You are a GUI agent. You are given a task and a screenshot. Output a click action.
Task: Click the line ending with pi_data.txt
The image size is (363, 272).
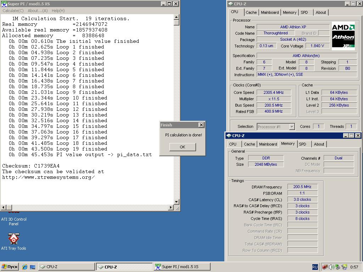click(80, 155)
